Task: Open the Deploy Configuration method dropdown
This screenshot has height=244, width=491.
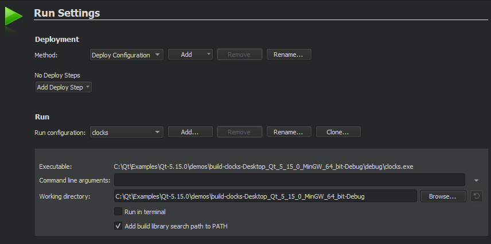Action: click(127, 55)
